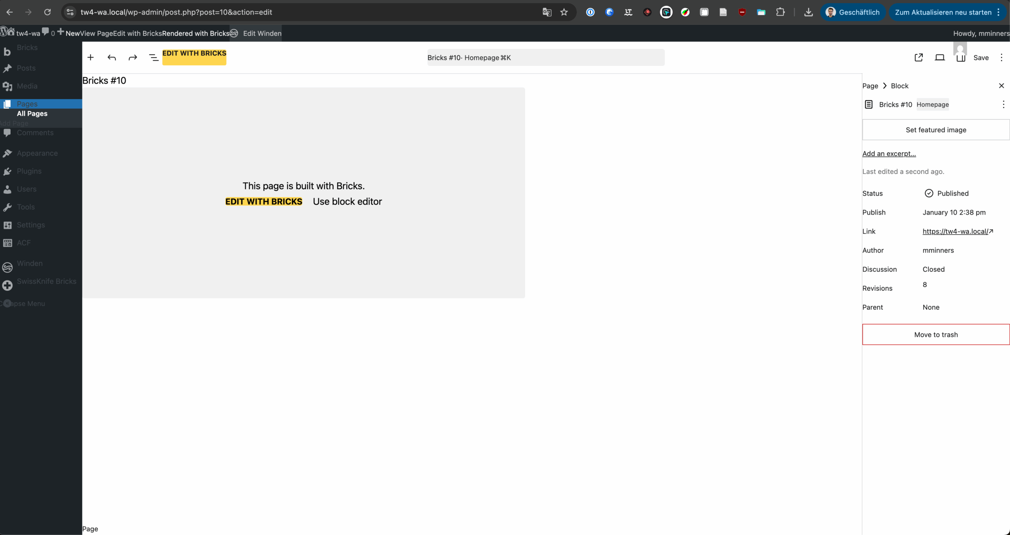Image resolution: width=1010 pixels, height=535 pixels.
Task: Open Plugins in the admin menu
Action: (x=29, y=171)
